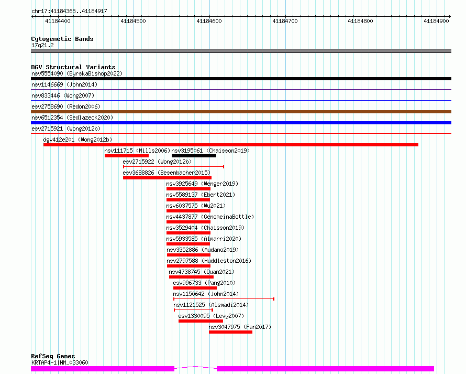Click ruler position 41184700

pos(285,21)
